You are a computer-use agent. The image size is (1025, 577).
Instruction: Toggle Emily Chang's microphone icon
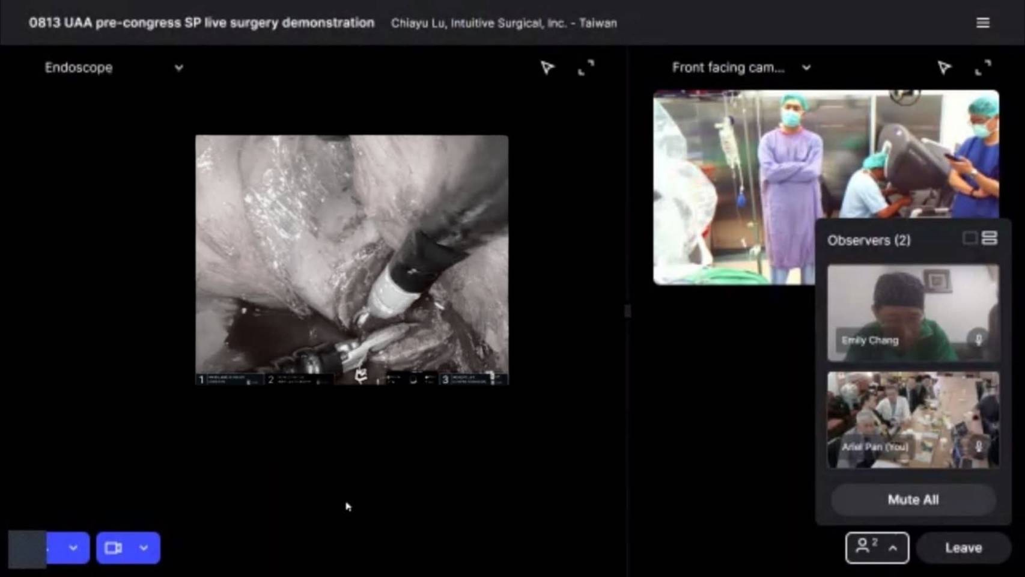(x=978, y=340)
